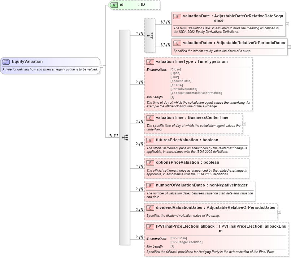Click the nested dashed sequence compositor symbol
Screen dimensions: 291x258
click(150, 35)
